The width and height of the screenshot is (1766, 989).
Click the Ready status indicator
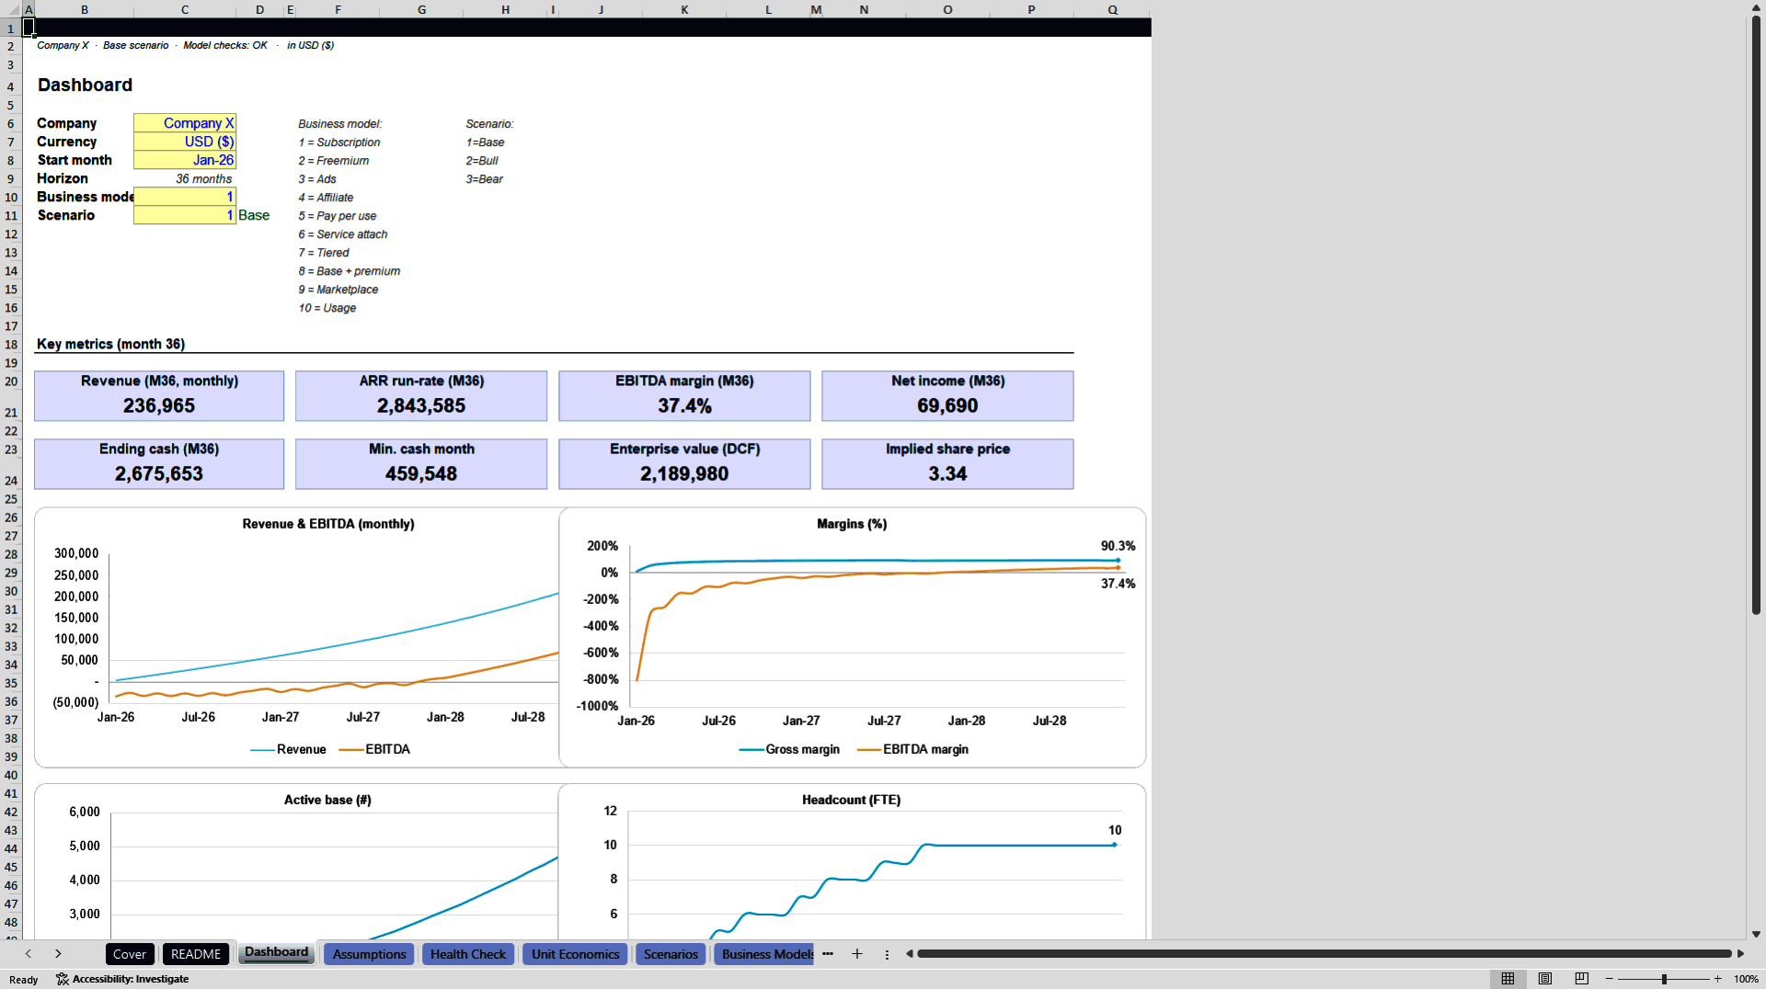(23, 979)
